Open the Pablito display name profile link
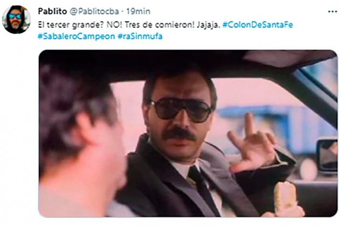340x226 pixels. pyautogui.click(x=52, y=11)
